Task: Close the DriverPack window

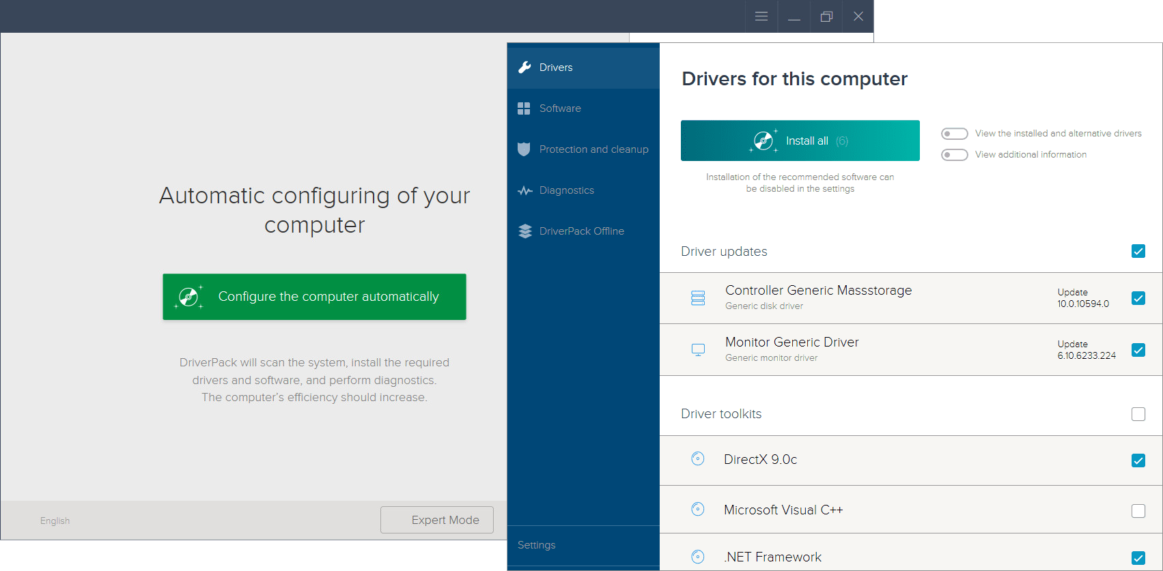Action: (858, 16)
